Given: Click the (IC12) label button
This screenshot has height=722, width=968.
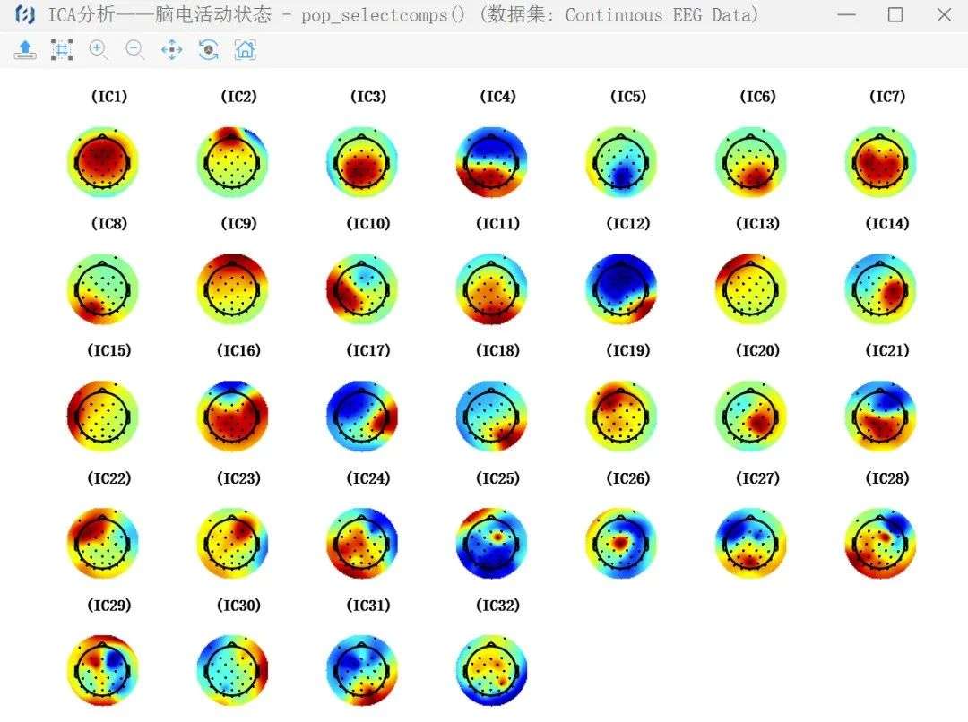Looking at the screenshot, I should click(x=628, y=224).
